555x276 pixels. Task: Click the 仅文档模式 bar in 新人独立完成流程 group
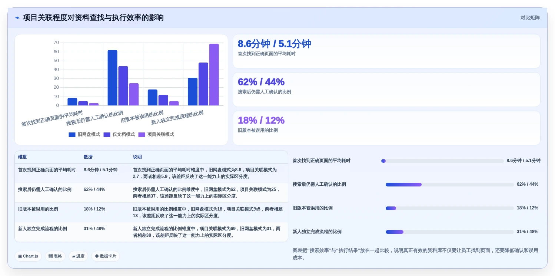pos(203,84)
